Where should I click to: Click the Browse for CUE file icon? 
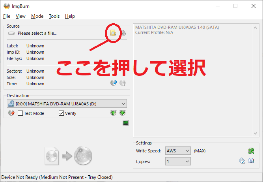124,33
